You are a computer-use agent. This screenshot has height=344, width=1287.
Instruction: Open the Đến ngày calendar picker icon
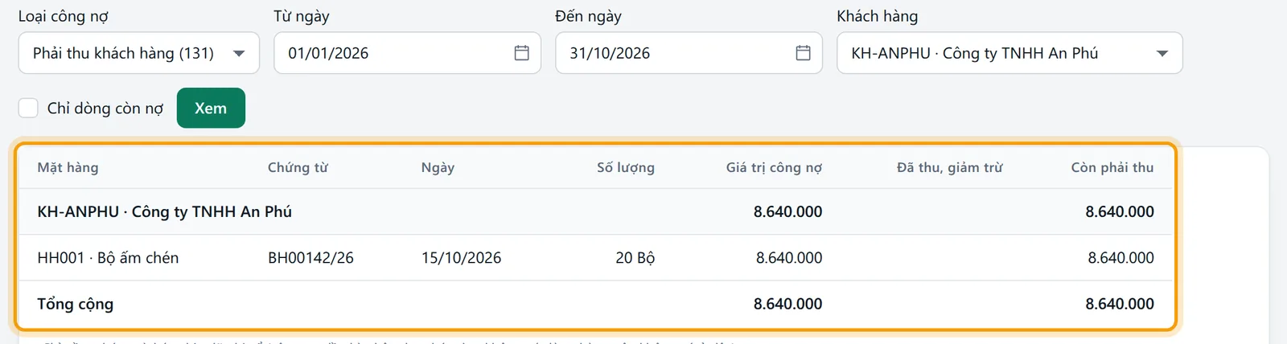click(803, 53)
